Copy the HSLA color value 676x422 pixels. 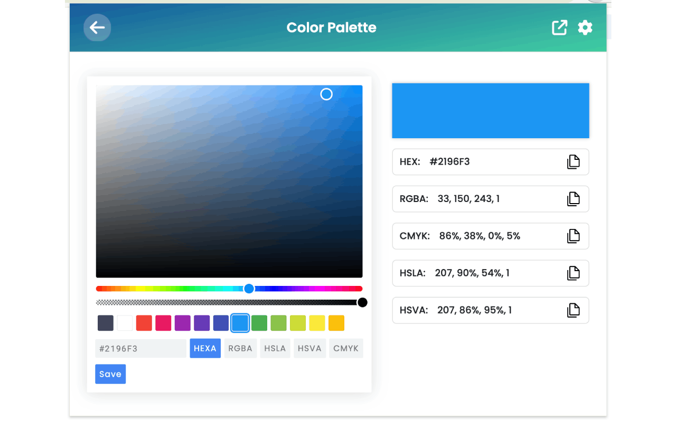pos(573,273)
